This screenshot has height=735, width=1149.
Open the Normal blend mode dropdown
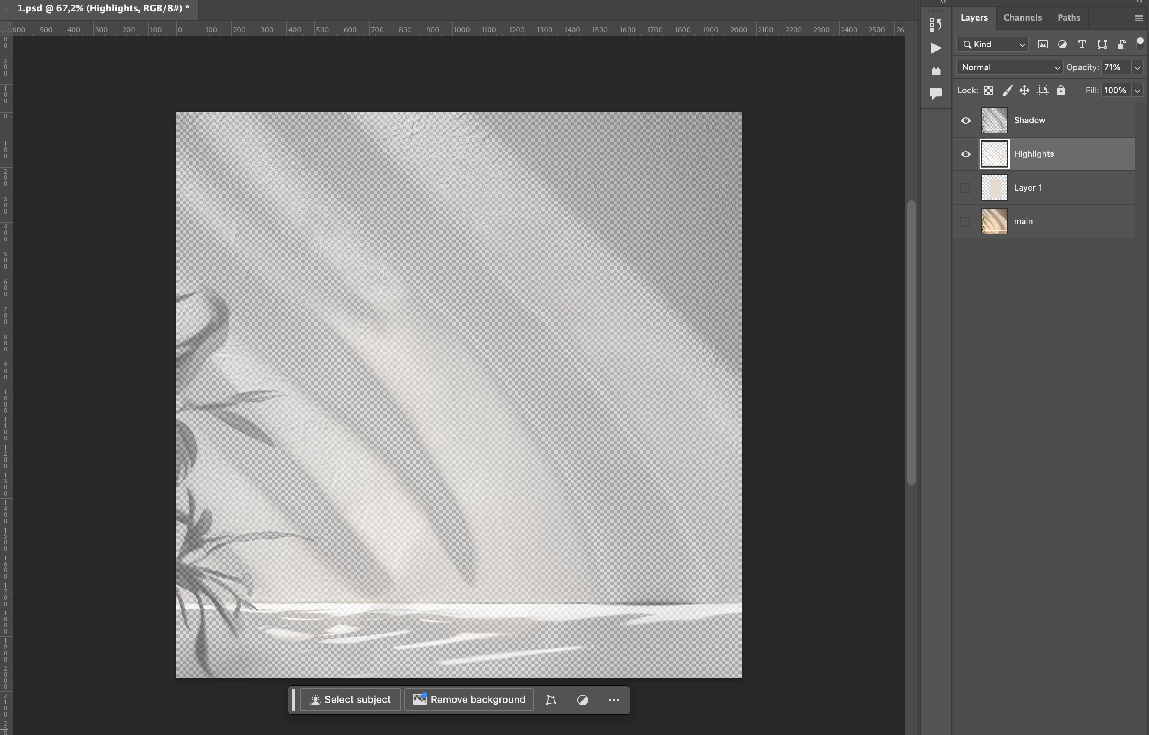(1009, 67)
